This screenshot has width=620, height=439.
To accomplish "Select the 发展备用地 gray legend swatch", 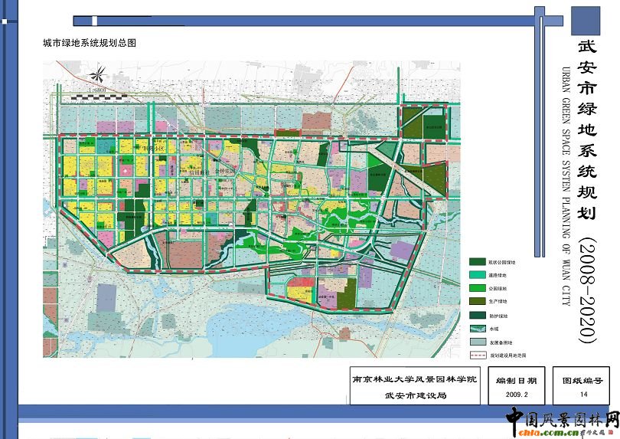I will point(478,342).
